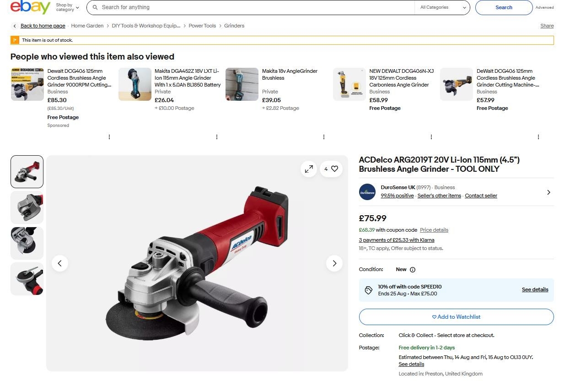Viewport: 586px width, 381px height.
Task: Expand seller details chevron
Action: point(548,192)
